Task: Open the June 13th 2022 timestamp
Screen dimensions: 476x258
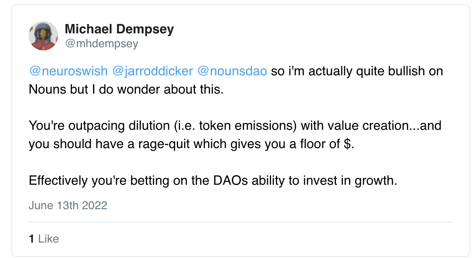Action: pos(68,206)
